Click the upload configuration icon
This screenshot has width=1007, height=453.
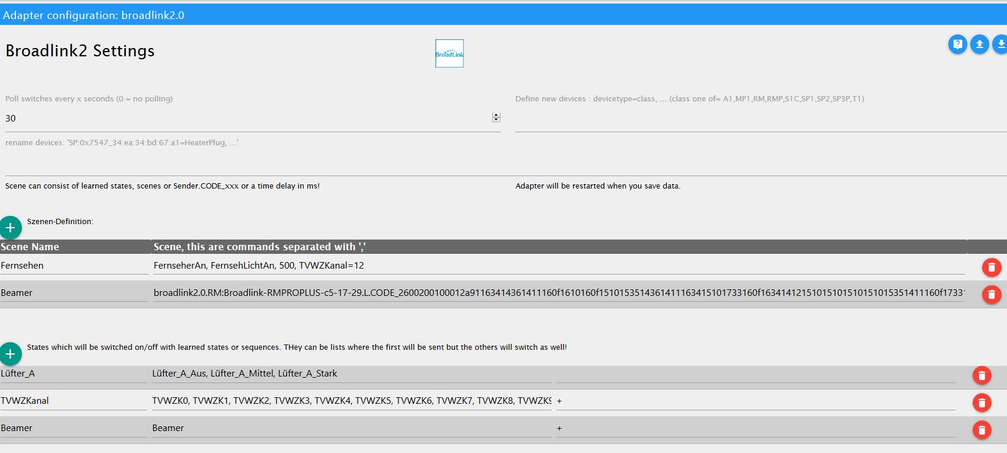click(979, 44)
